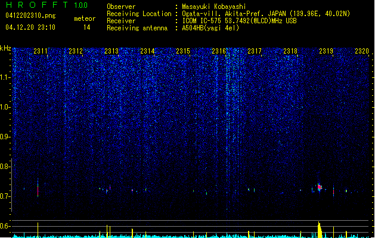Click the 0.7 kHz axis label

pyautogui.click(x=5, y=196)
